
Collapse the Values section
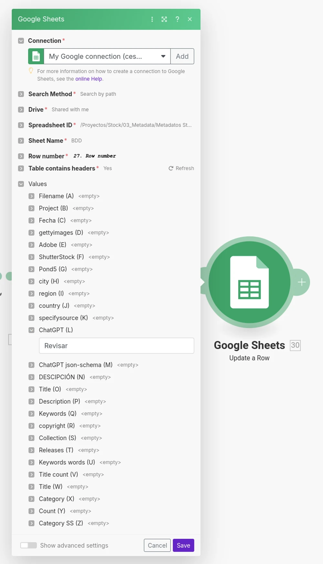[21, 184]
